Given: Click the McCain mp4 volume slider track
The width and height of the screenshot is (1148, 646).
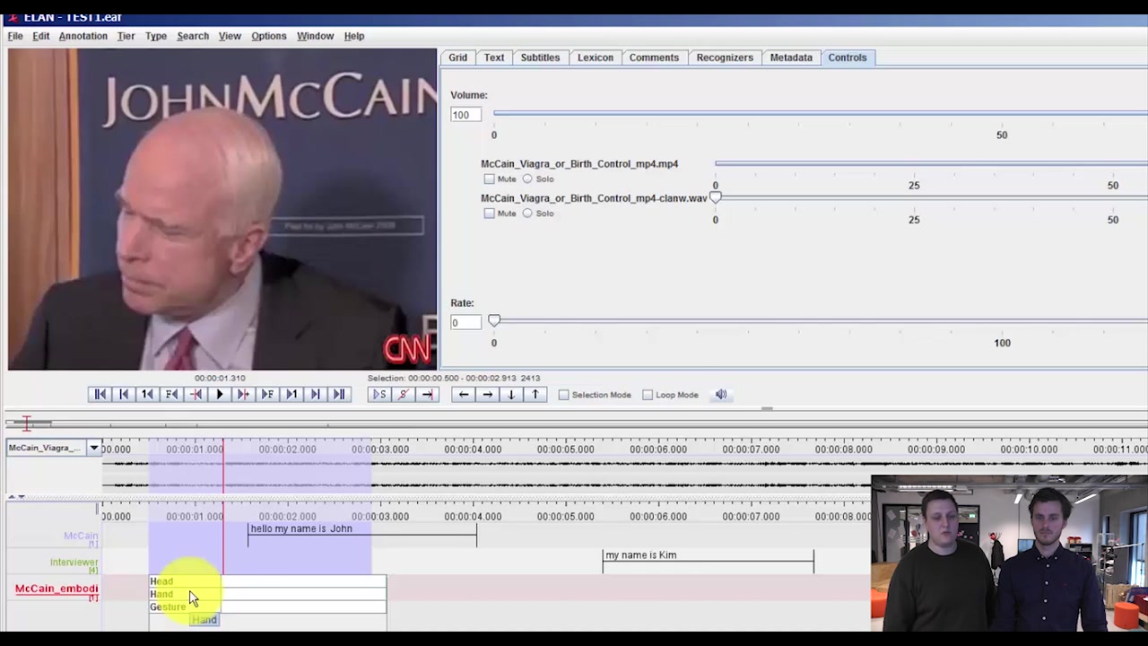Looking at the screenshot, I should point(931,163).
